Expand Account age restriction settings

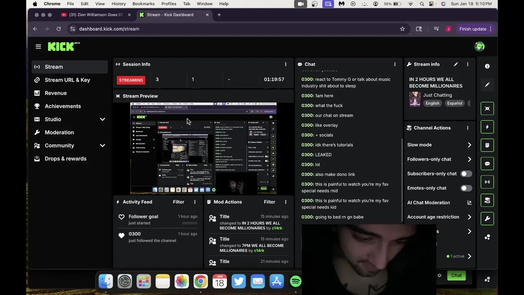coord(469,217)
